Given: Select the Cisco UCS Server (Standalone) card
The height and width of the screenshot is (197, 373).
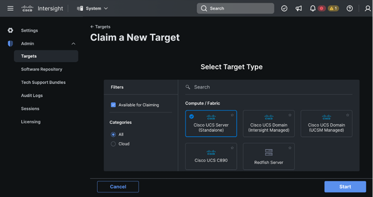Looking at the screenshot, I should click(211, 124).
